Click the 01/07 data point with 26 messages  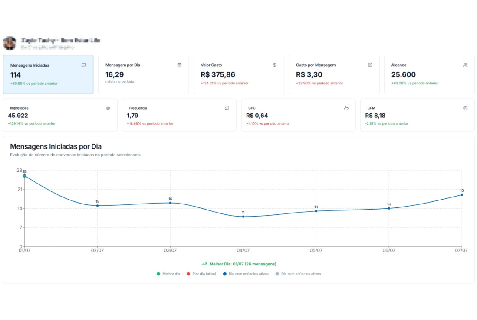pyautogui.click(x=25, y=176)
